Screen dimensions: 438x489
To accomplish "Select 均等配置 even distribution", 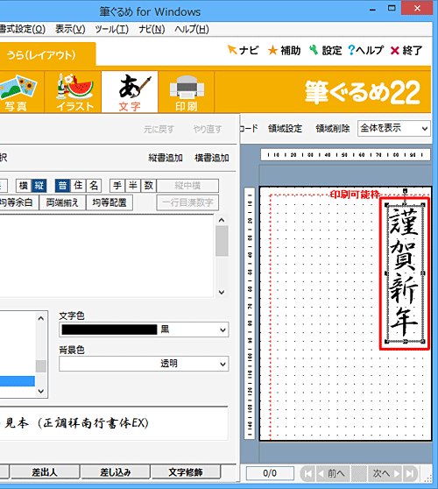I will click(x=109, y=202).
